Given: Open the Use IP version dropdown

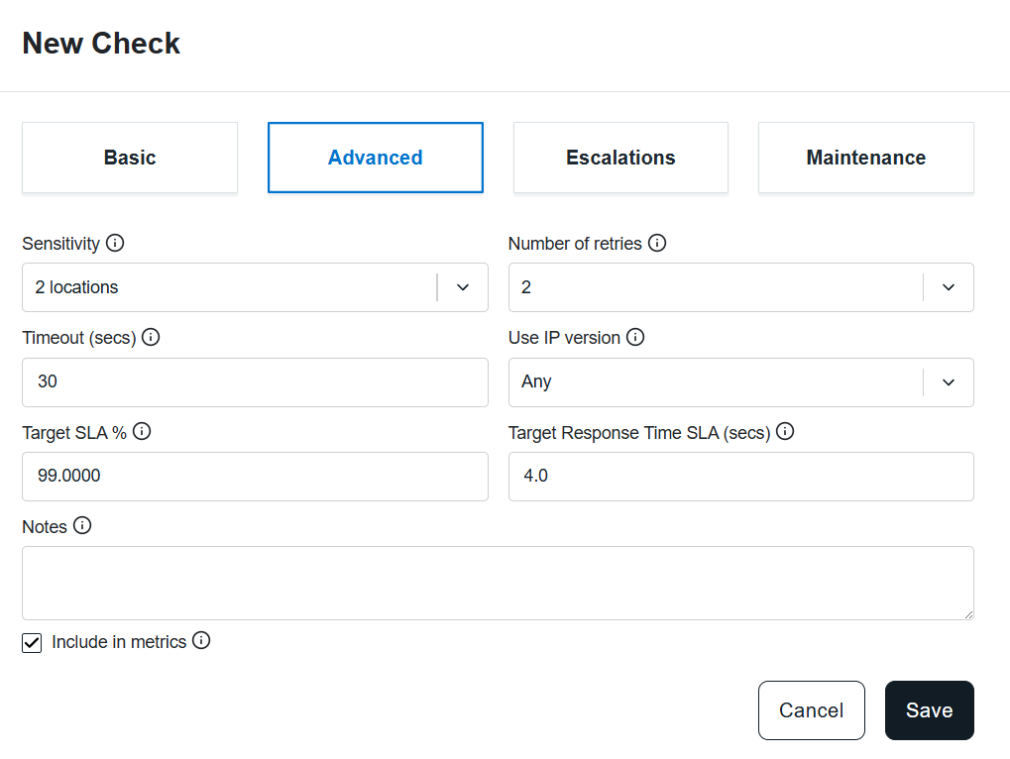Looking at the screenshot, I should point(740,382).
